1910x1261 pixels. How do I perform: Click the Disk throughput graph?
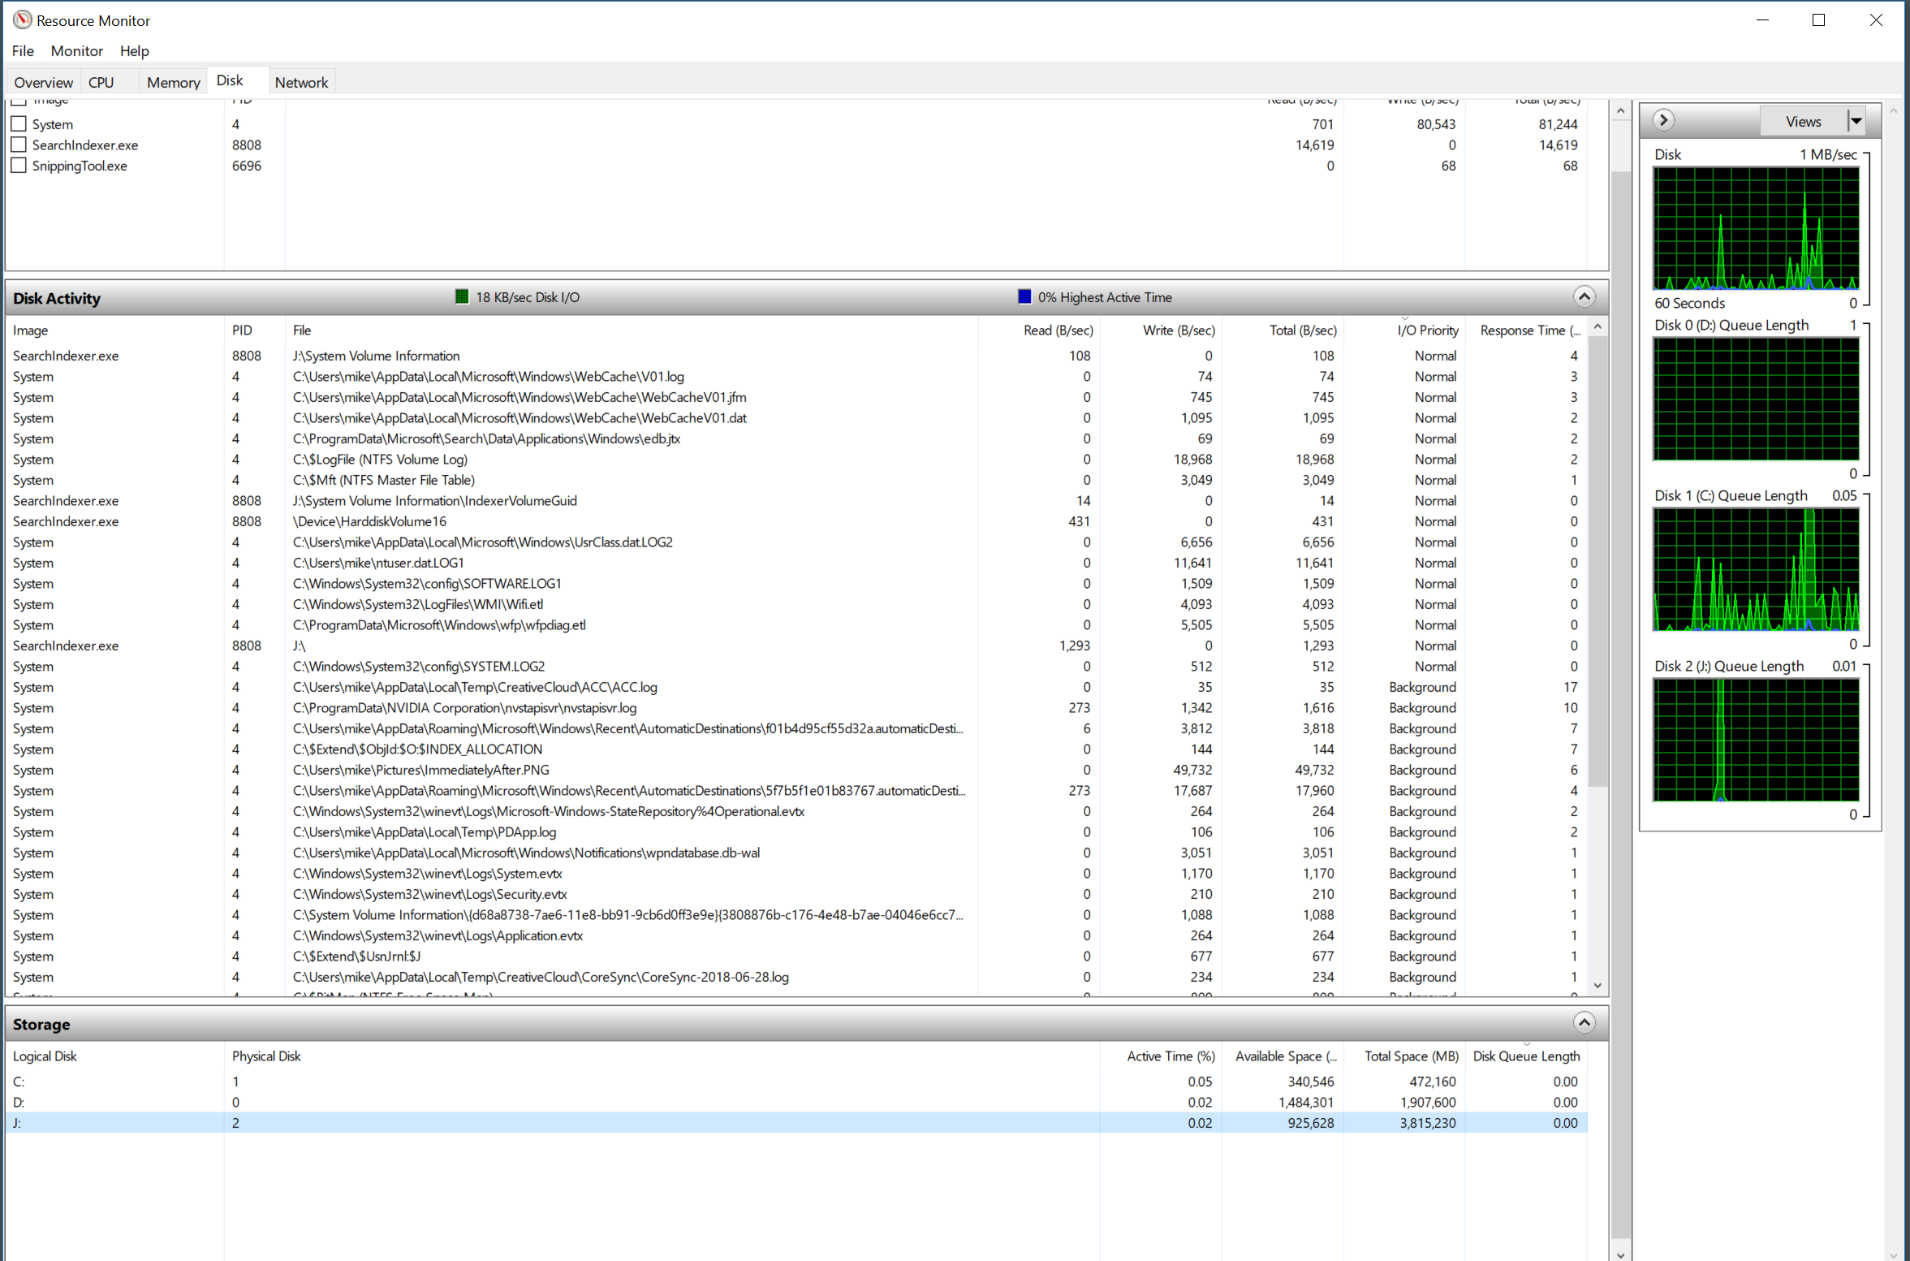coord(1756,229)
